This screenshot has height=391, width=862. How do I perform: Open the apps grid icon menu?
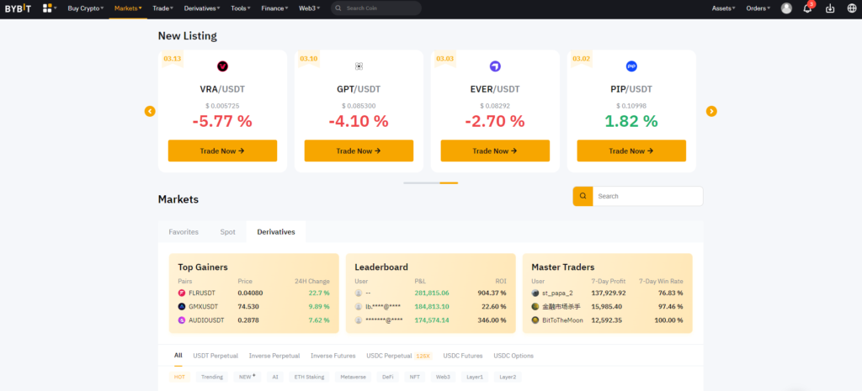point(49,8)
